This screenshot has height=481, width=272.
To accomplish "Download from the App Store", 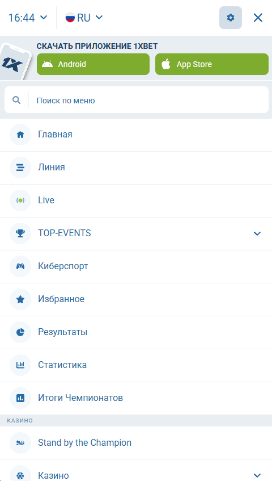I will [212, 64].
